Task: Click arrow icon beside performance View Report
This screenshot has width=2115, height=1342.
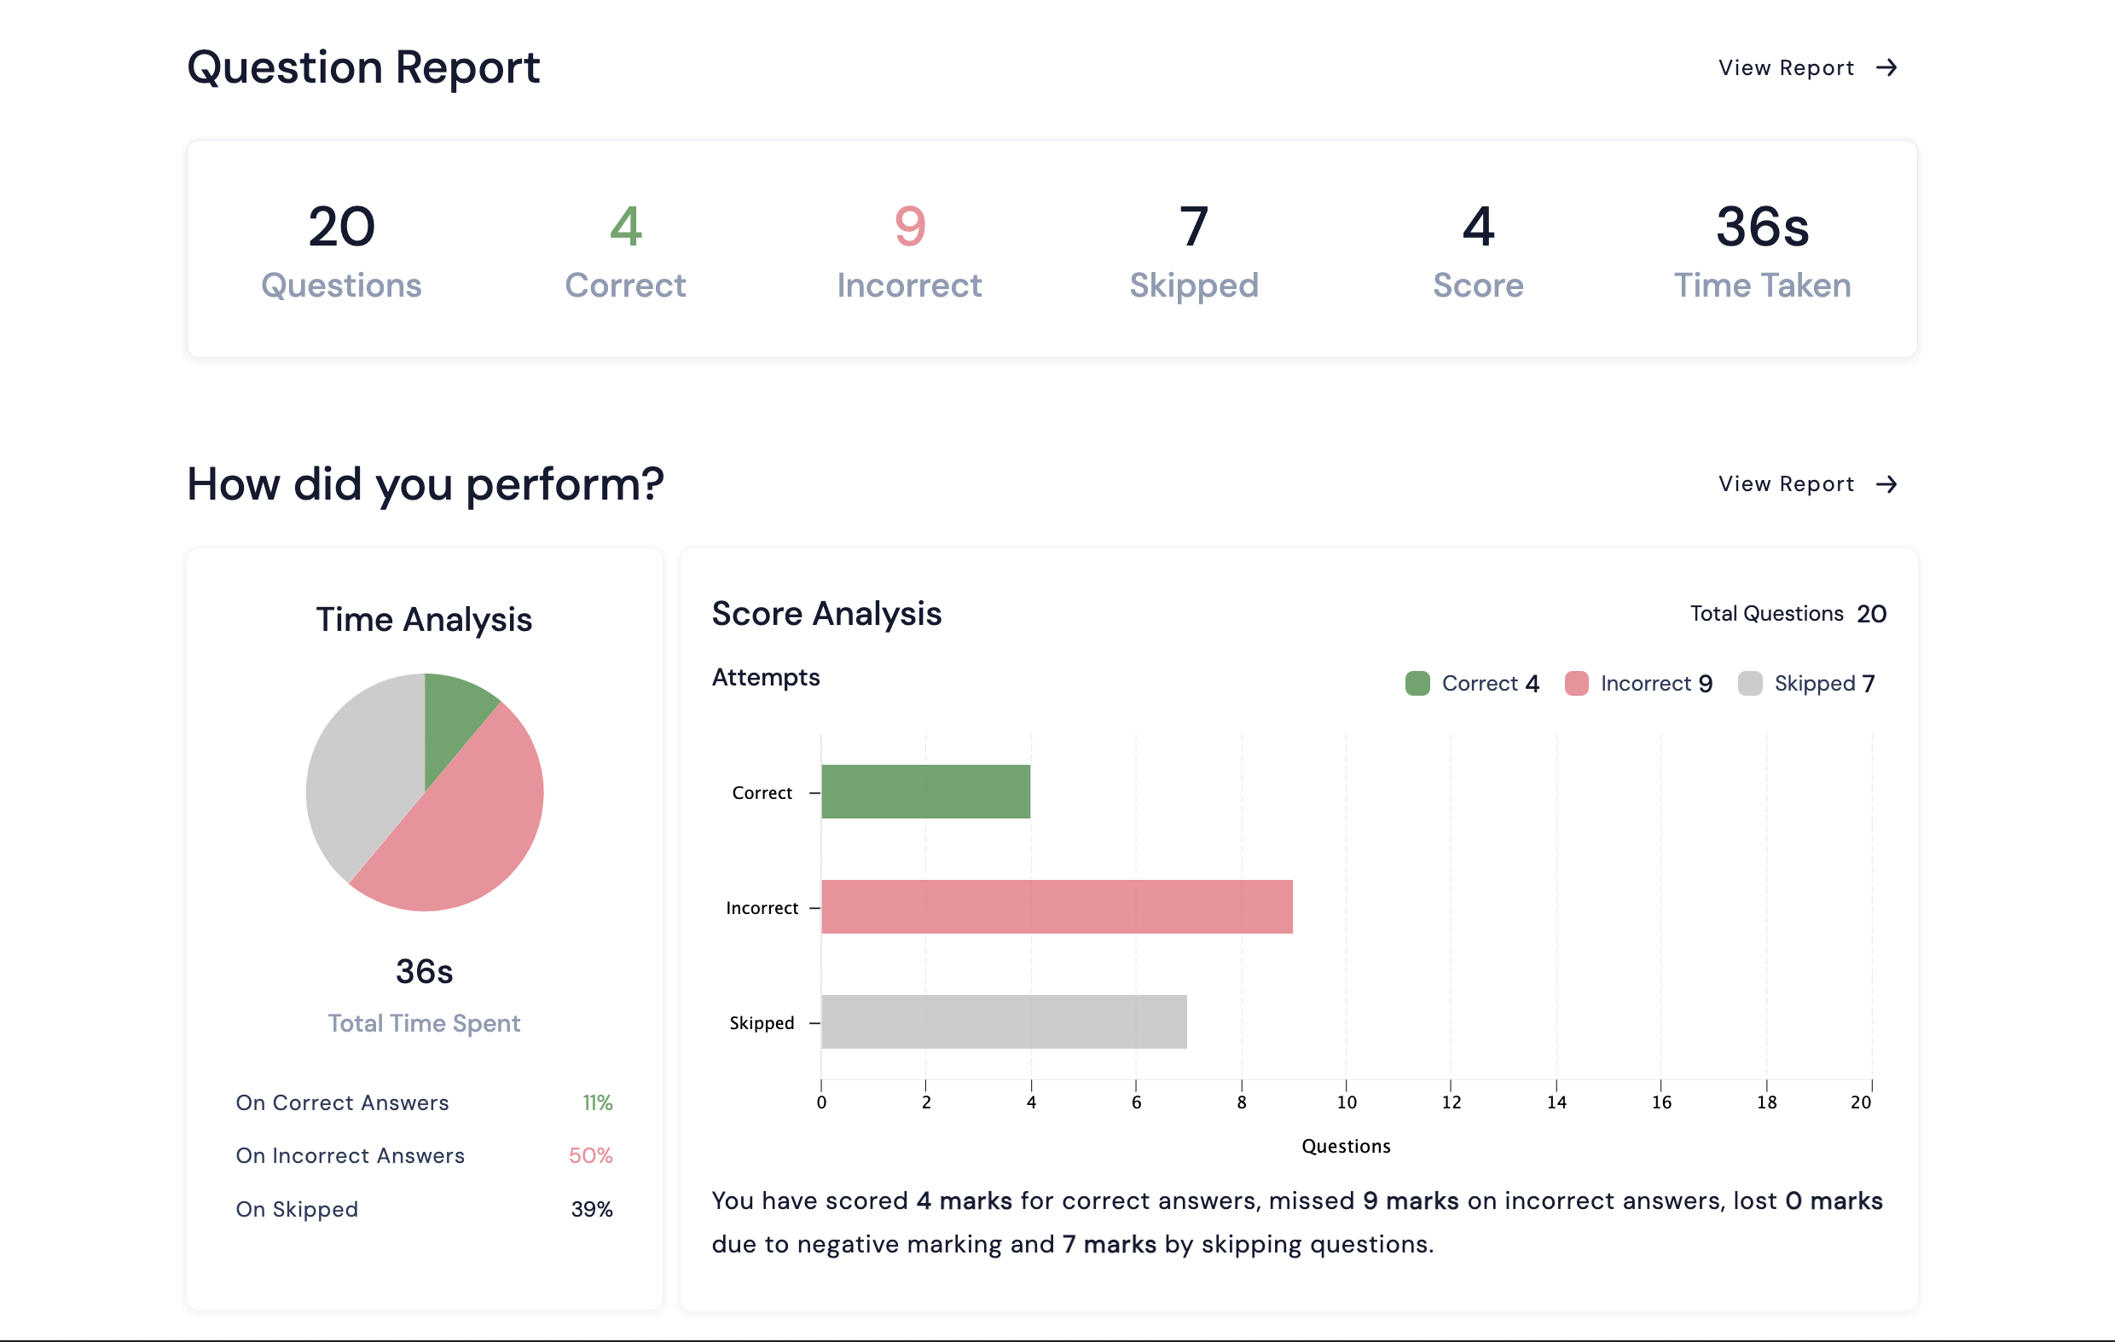Action: click(1886, 484)
